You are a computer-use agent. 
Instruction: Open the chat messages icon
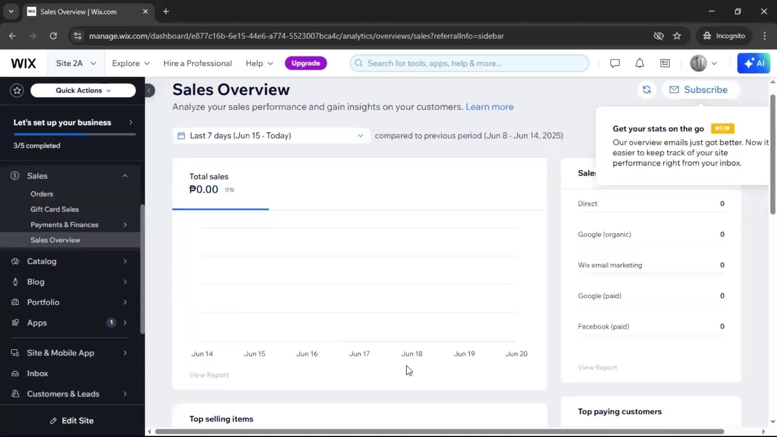point(615,64)
